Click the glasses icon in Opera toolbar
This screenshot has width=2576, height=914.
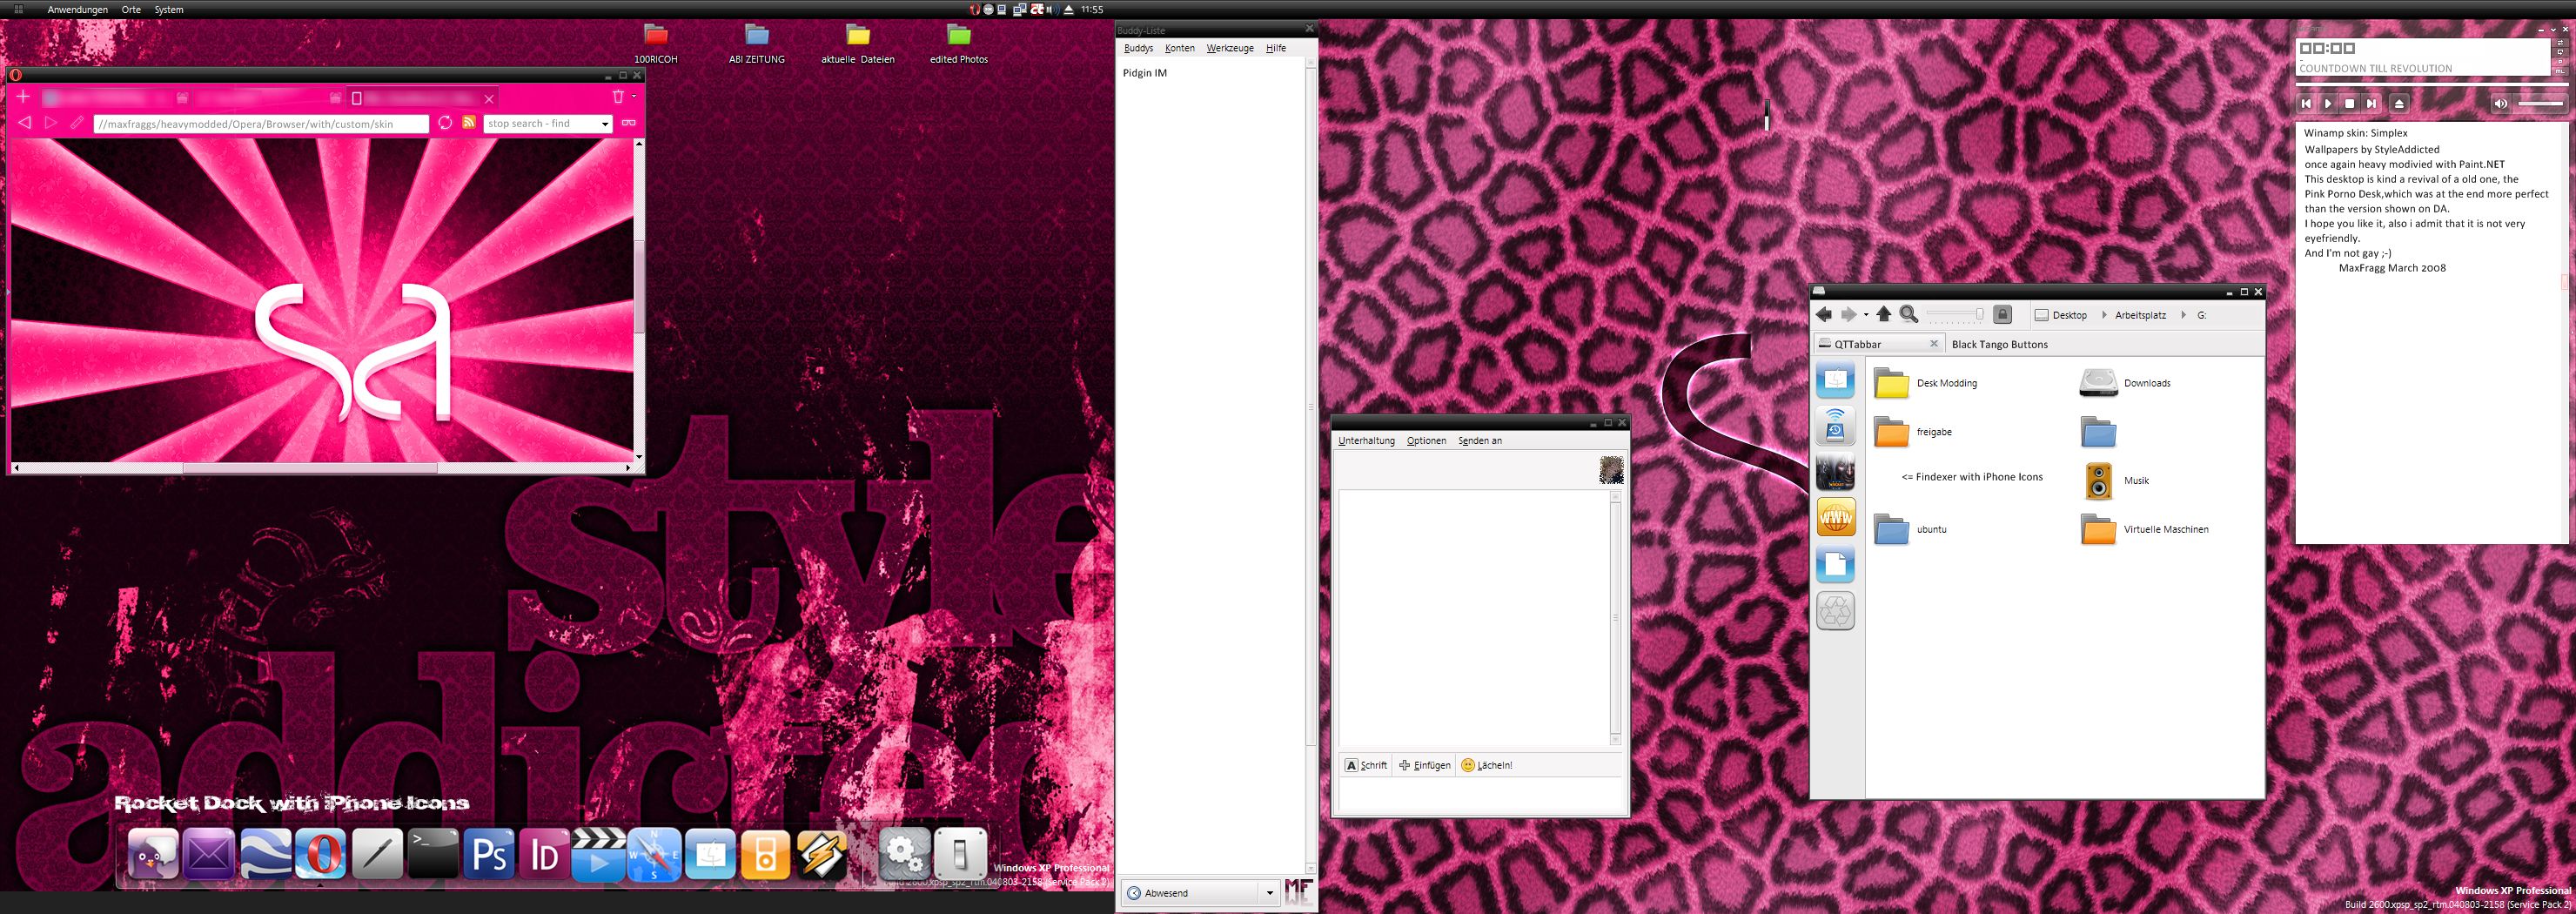[x=629, y=123]
